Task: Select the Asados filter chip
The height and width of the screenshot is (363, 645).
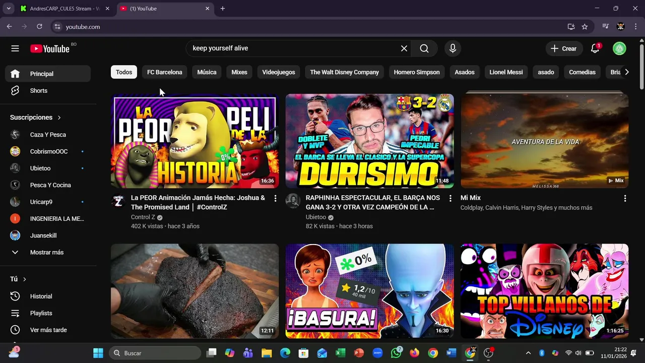Action: point(465,72)
